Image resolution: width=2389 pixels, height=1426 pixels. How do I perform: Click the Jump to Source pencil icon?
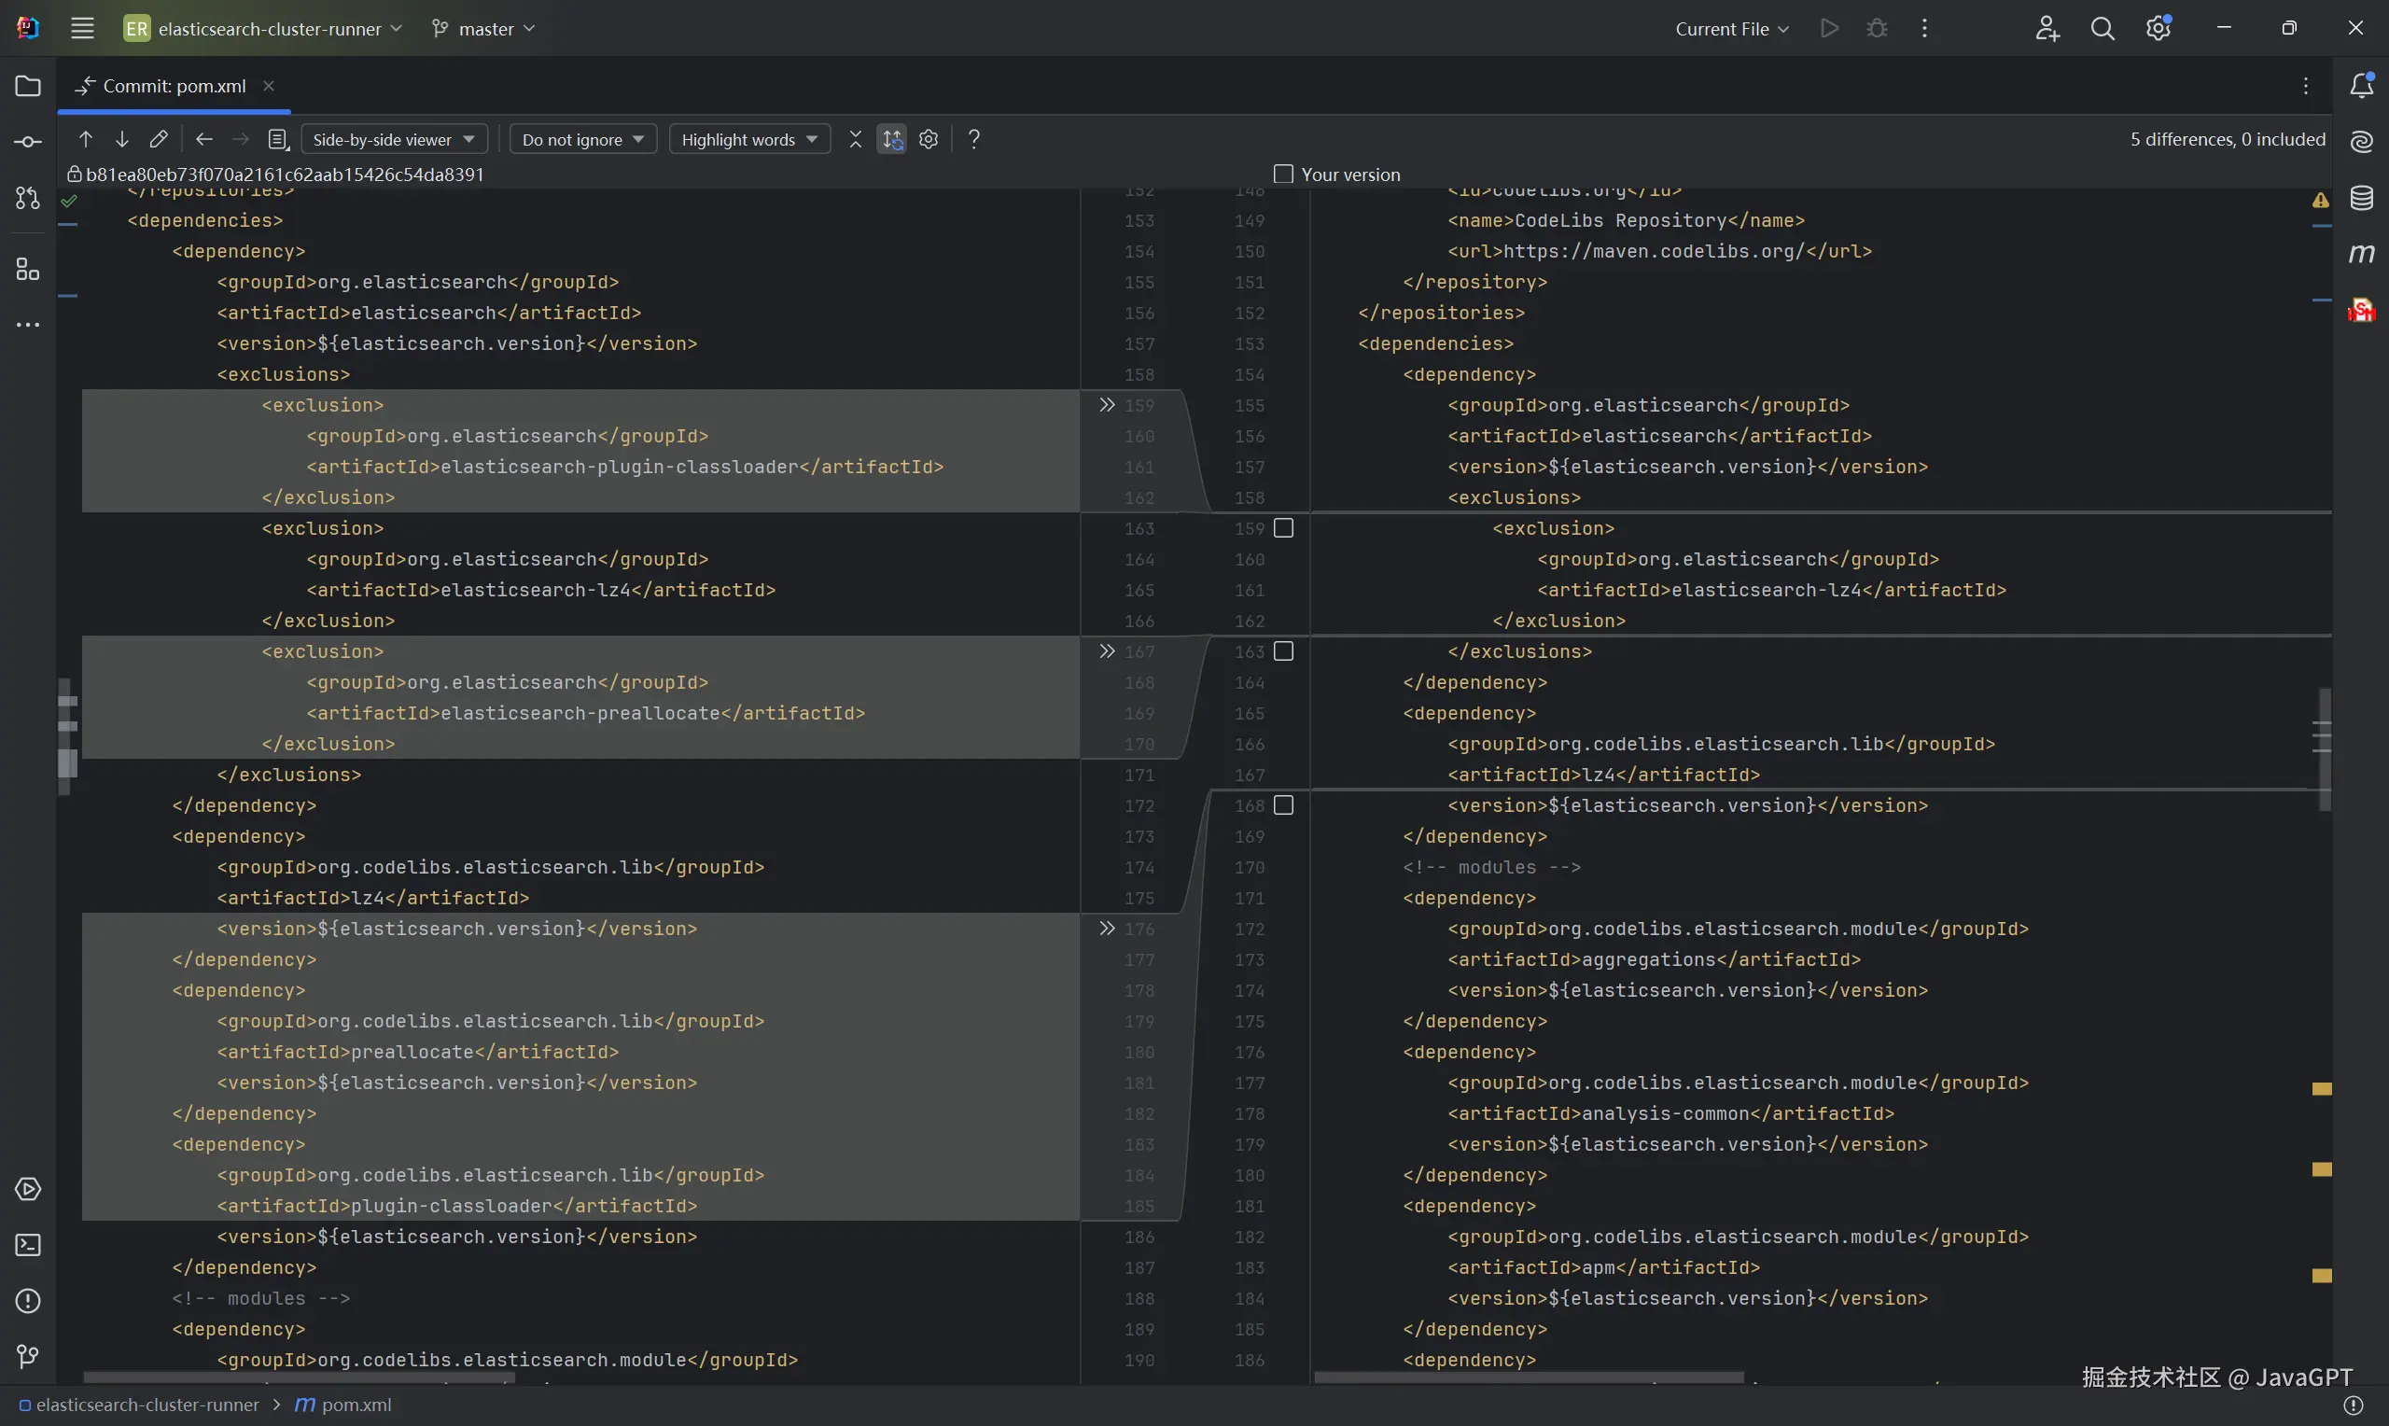(x=159, y=139)
